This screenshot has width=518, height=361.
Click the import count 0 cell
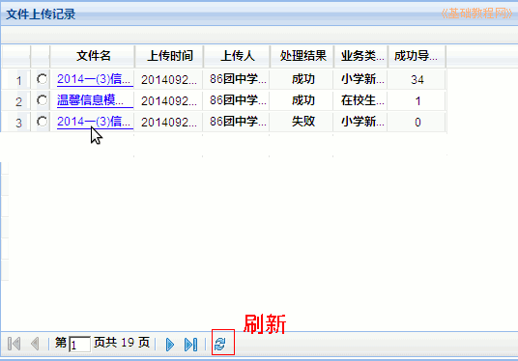(x=417, y=122)
